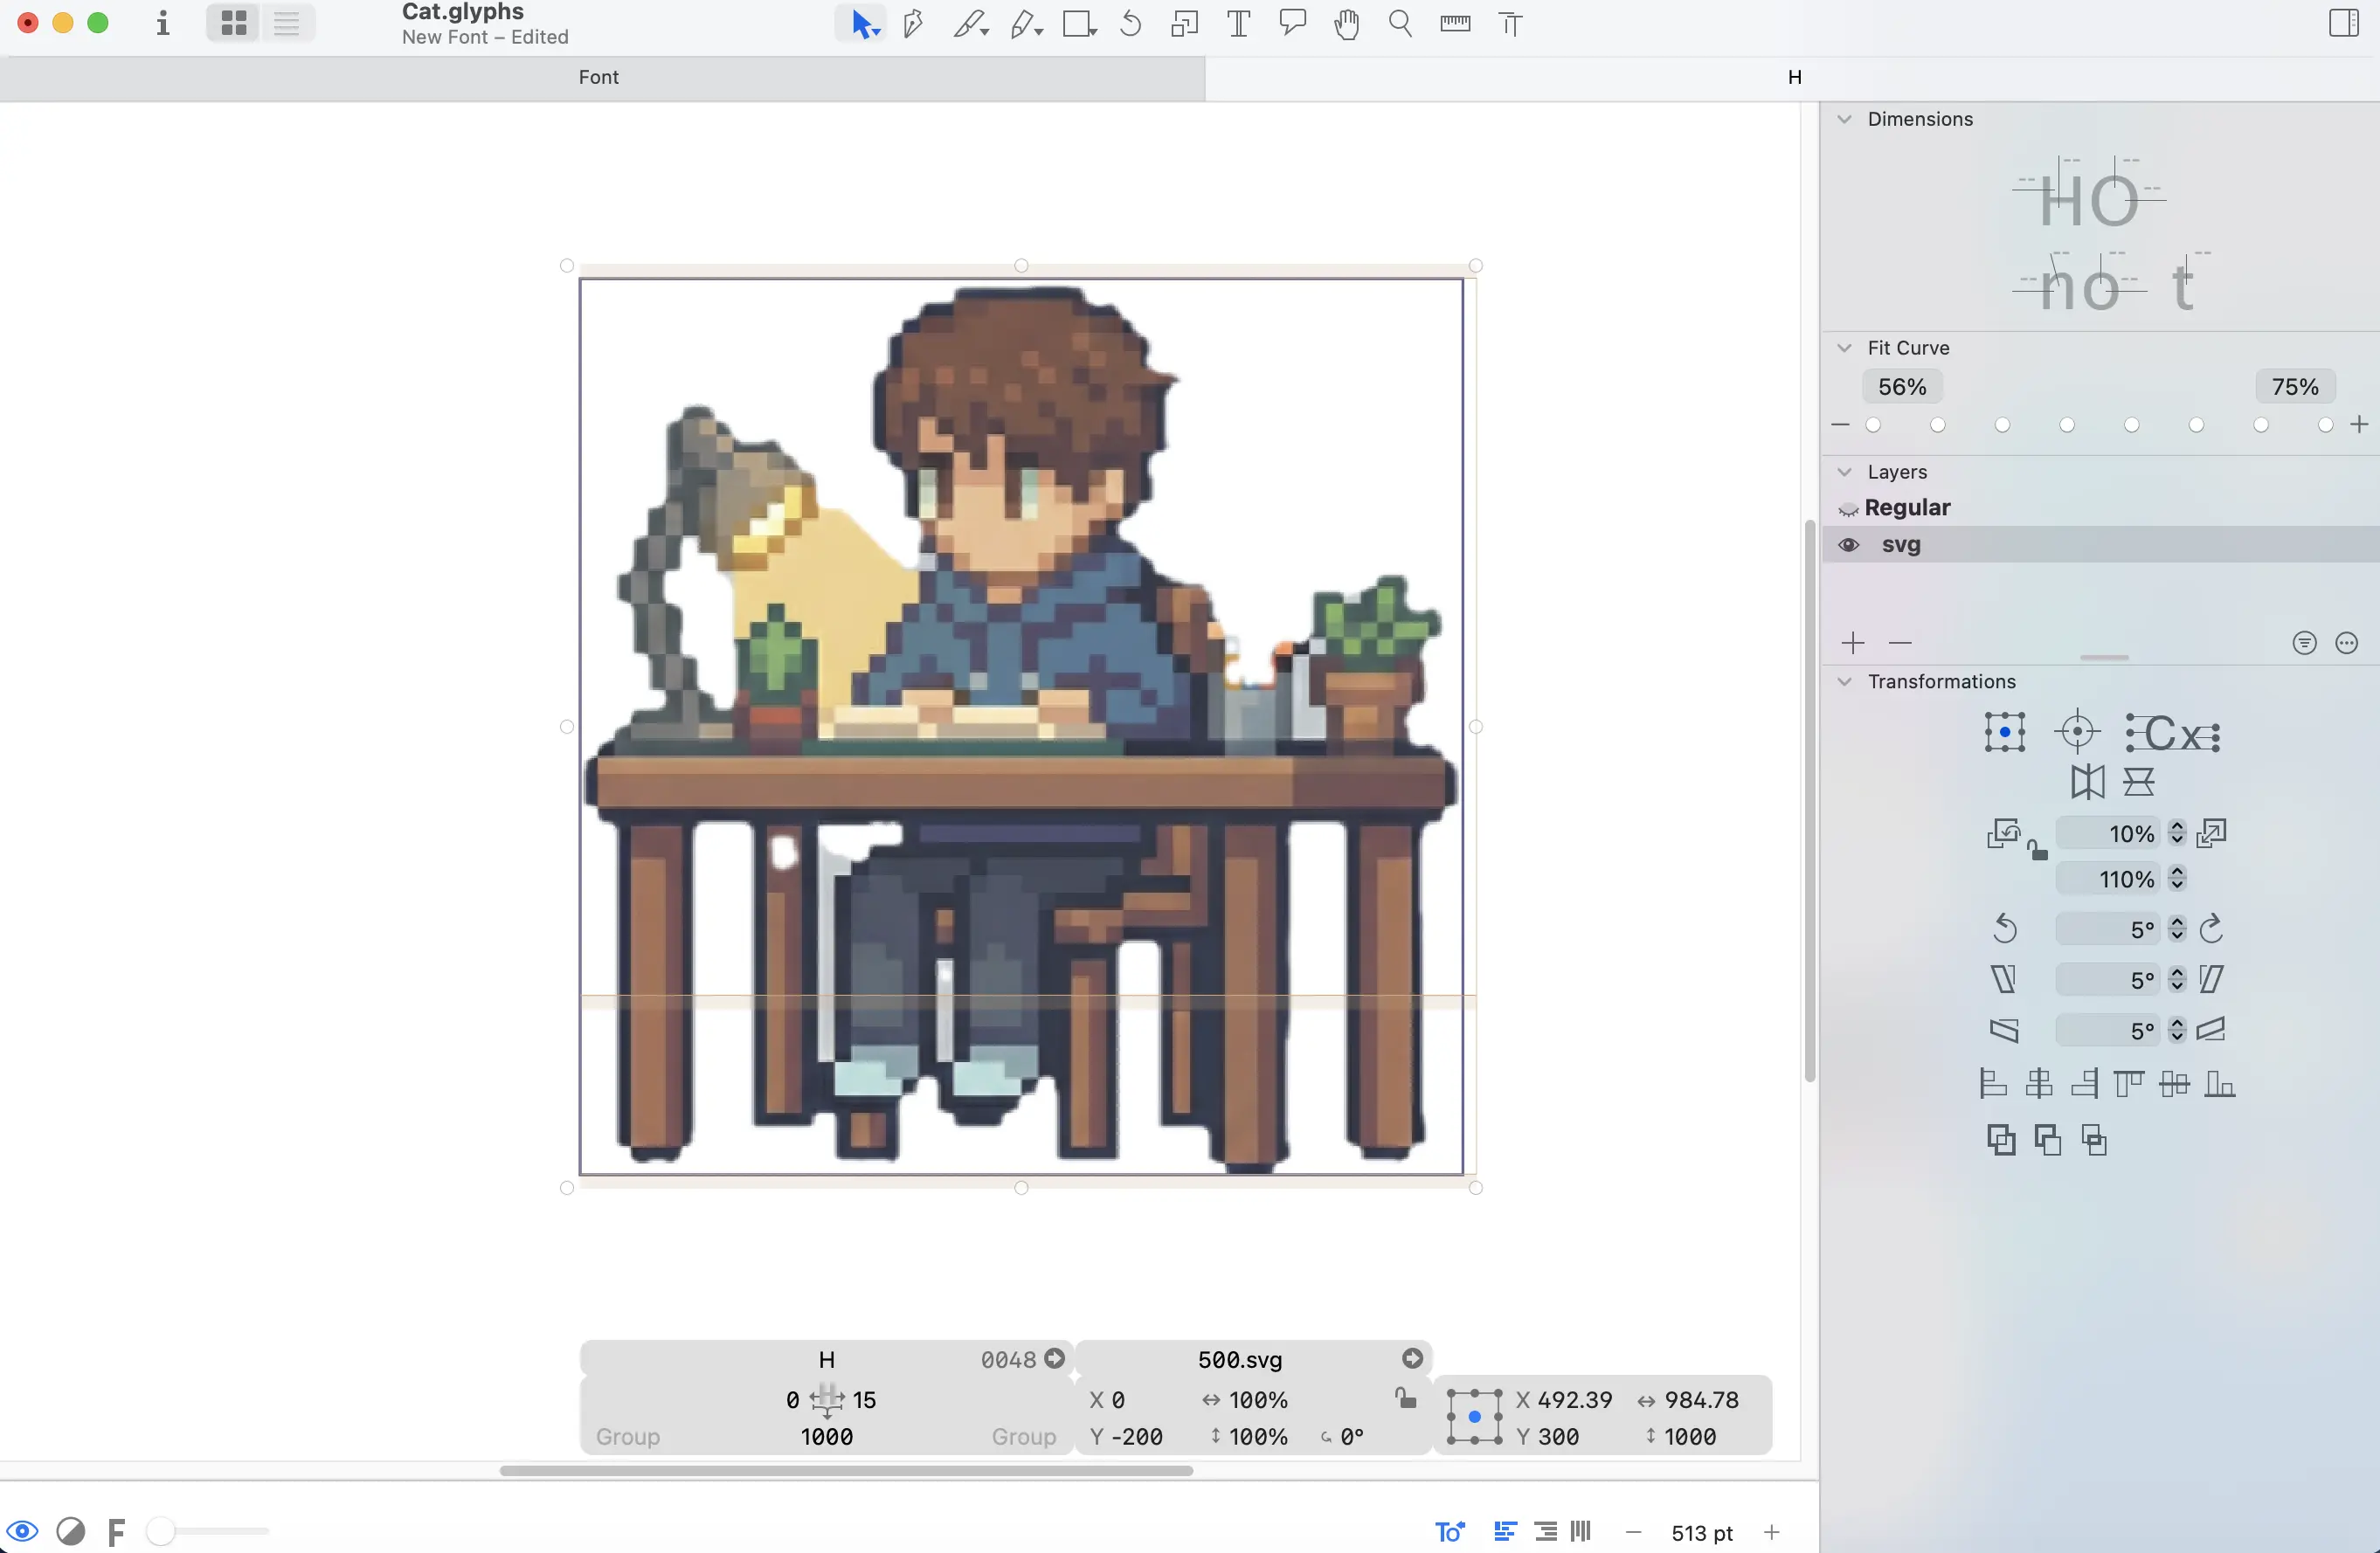This screenshot has height=1553, width=2380.
Task: Collapse the Fit Curve section
Action: click(1845, 348)
